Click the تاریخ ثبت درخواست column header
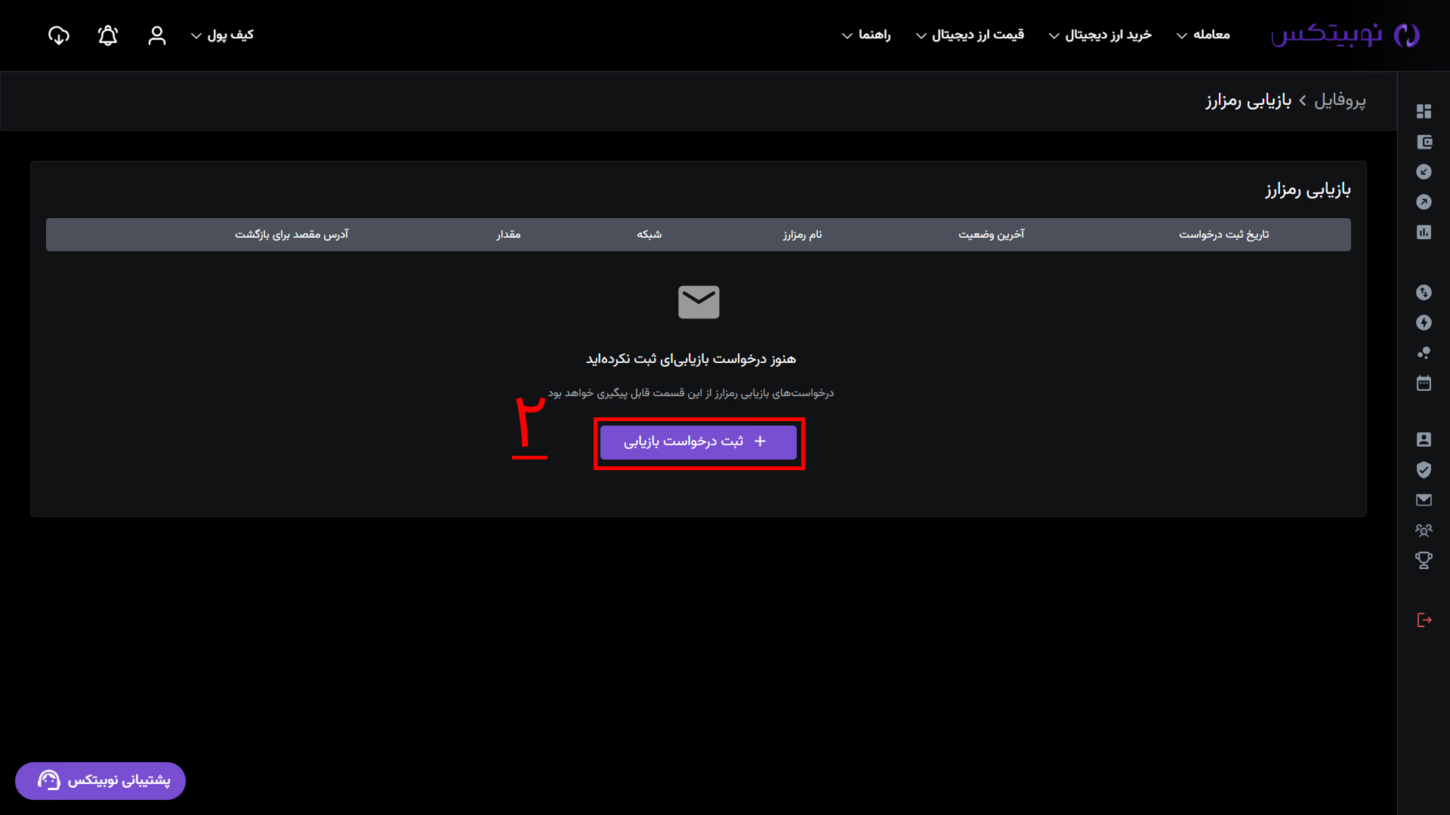Screen dimensions: 1450x815 1224,235
